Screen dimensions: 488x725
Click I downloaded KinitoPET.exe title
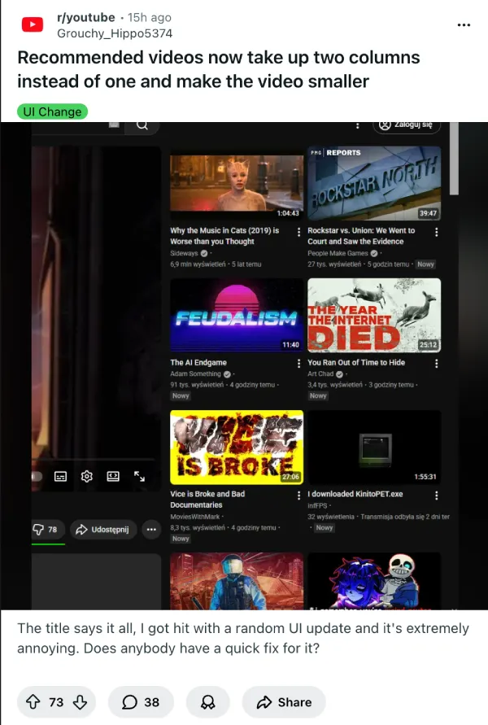[x=355, y=494]
